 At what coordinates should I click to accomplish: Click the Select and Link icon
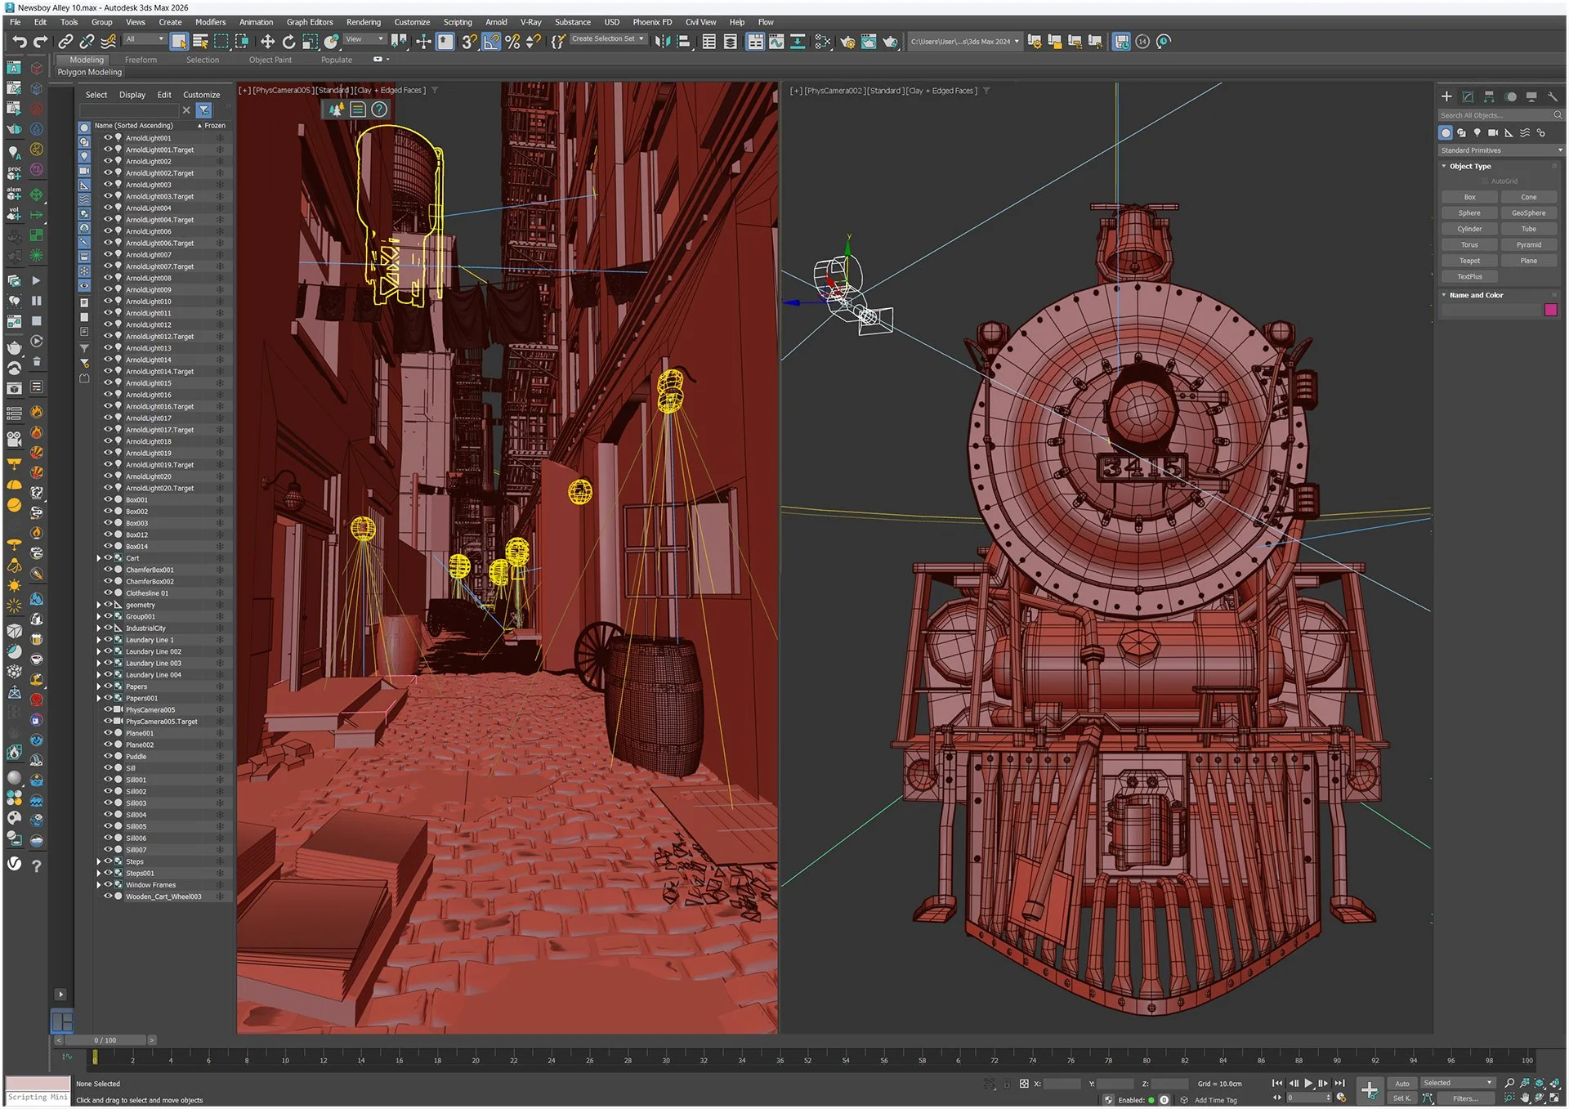pyautogui.click(x=65, y=42)
